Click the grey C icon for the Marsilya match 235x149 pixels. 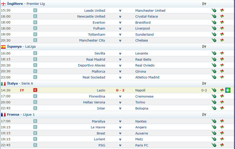pos(35,121)
